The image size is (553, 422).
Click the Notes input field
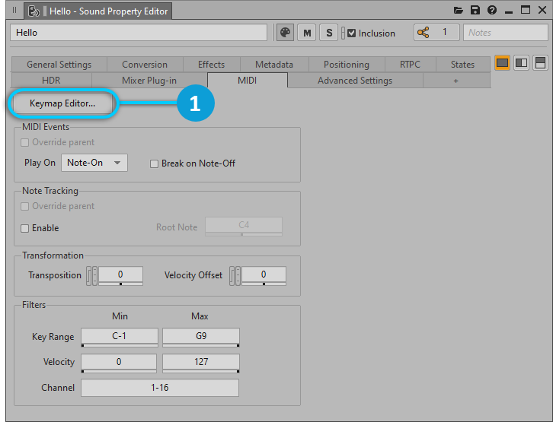505,33
